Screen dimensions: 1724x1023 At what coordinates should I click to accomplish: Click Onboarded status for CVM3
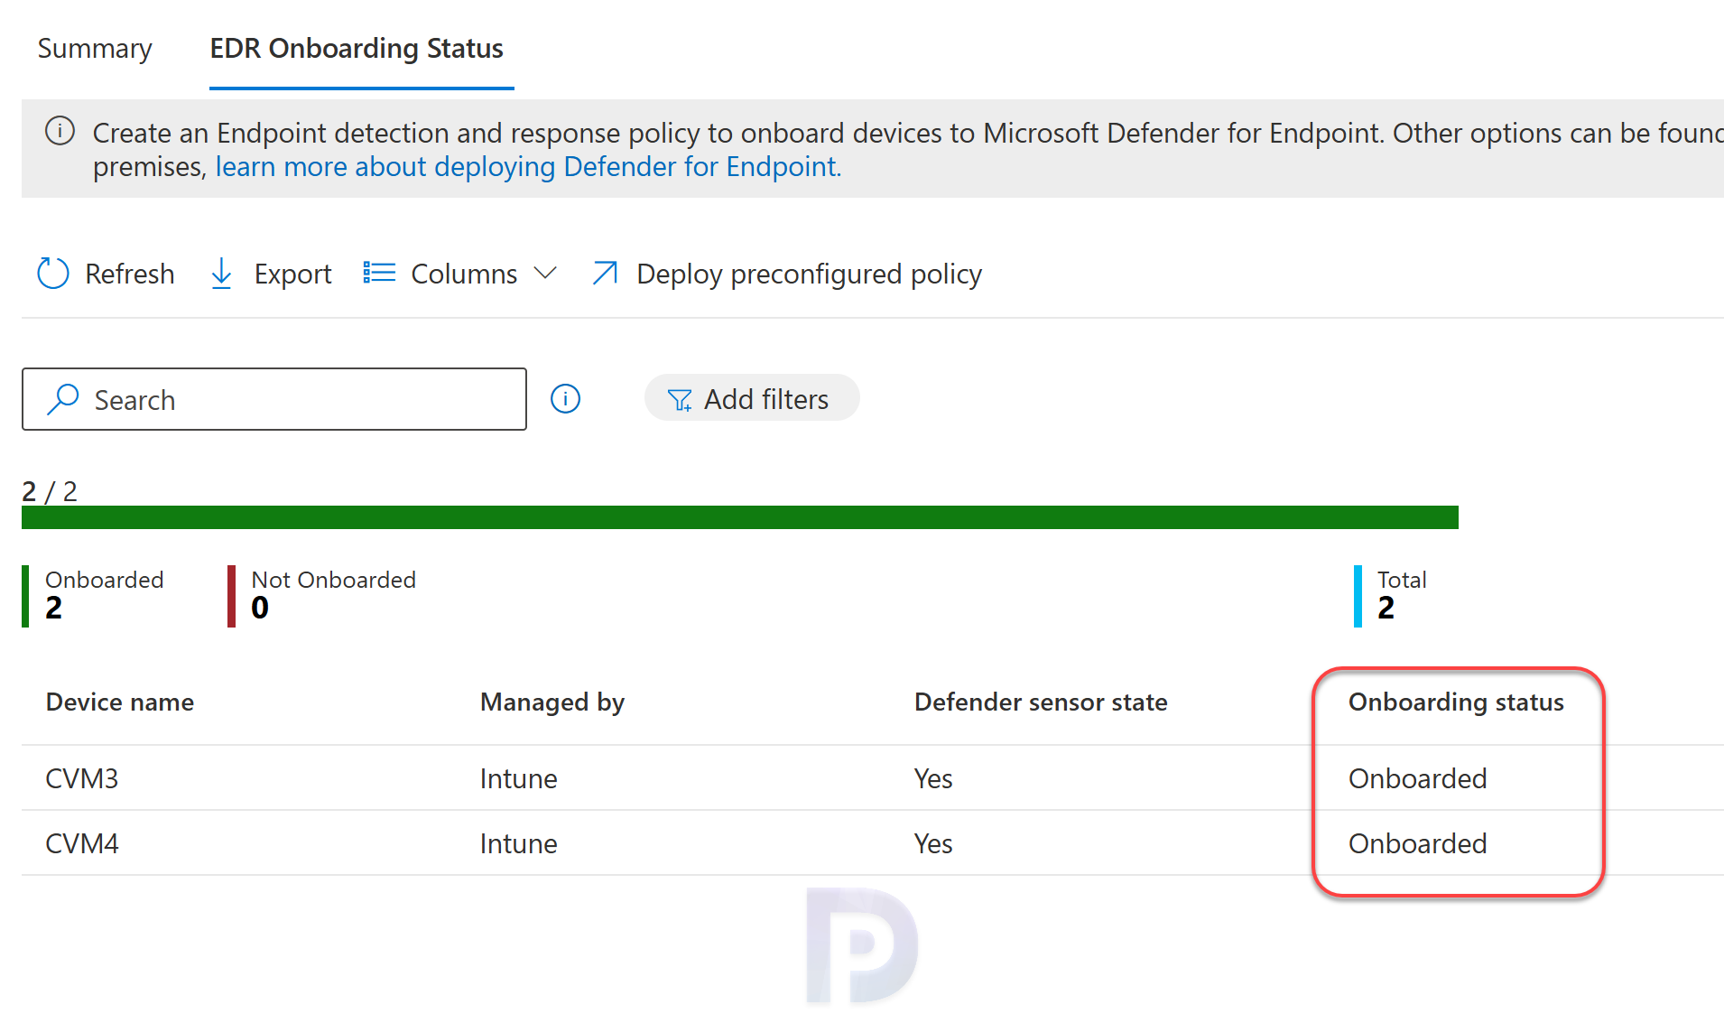click(x=1417, y=778)
